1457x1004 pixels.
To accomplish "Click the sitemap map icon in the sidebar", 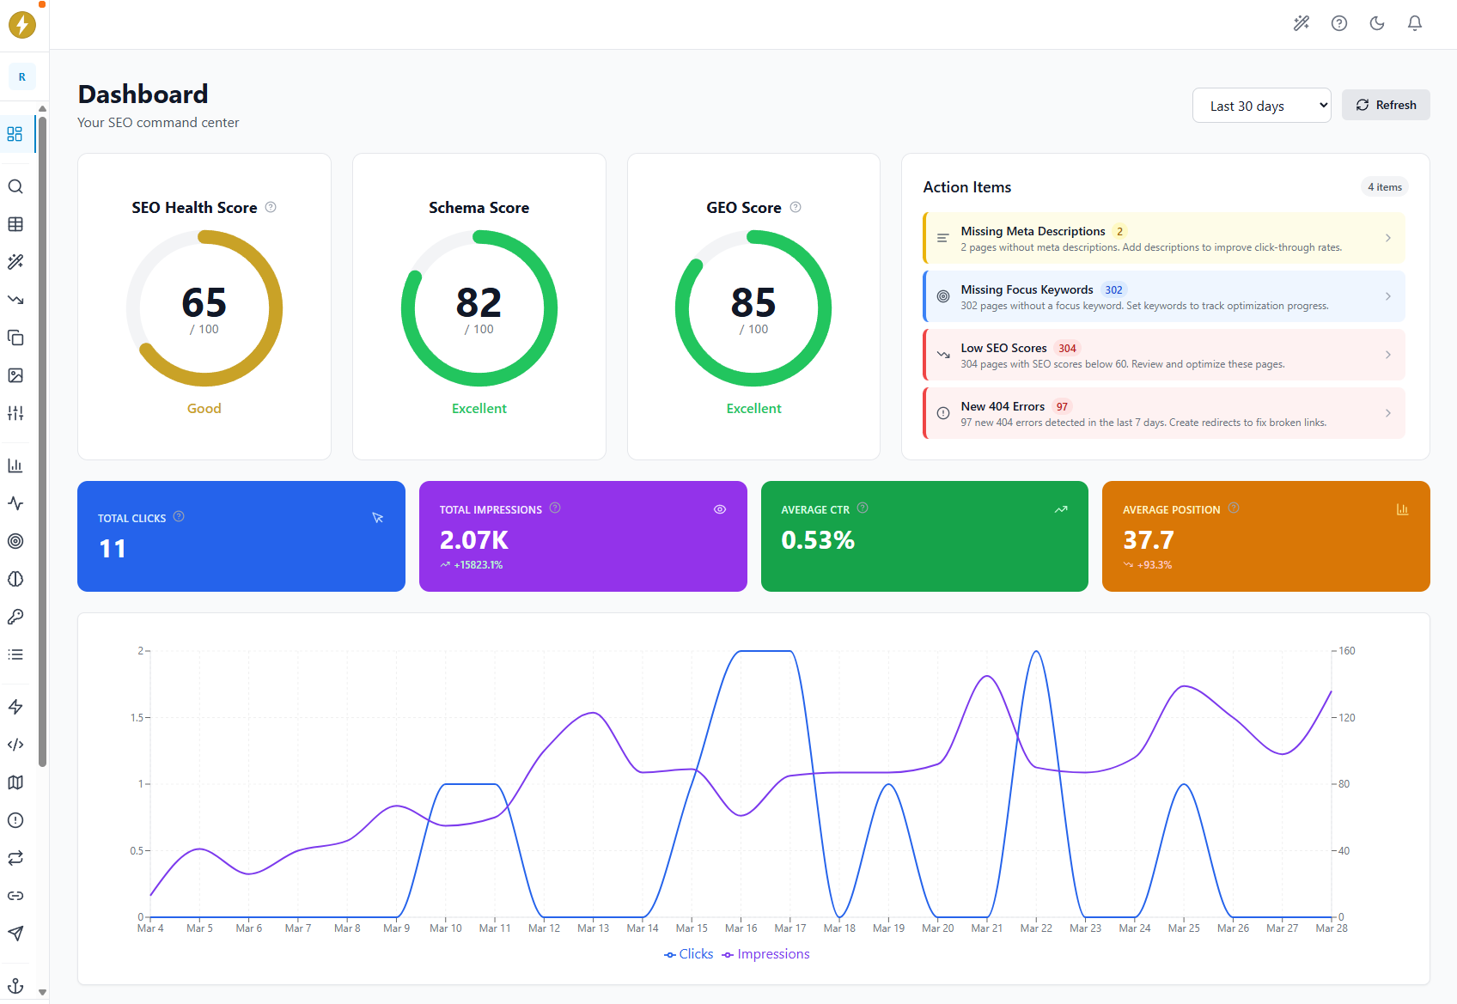I will tap(15, 782).
